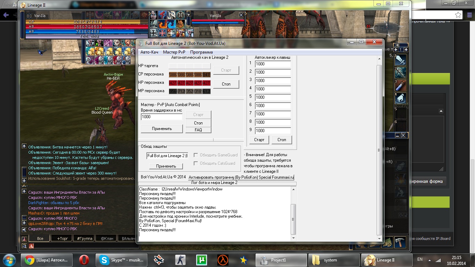Click chat font A icon
The image size is (475, 267).
tap(31, 246)
